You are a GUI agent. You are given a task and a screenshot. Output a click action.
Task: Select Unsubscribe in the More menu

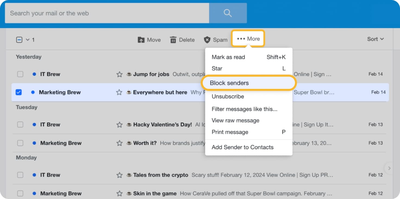pyautogui.click(x=228, y=97)
